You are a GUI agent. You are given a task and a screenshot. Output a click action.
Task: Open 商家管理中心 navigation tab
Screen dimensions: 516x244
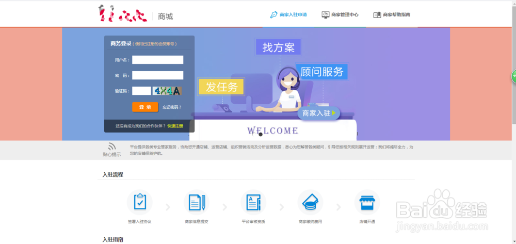click(x=340, y=15)
